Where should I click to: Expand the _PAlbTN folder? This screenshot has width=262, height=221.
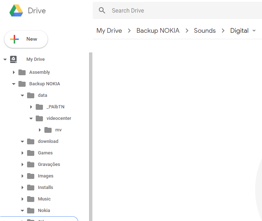pyautogui.click(x=31, y=107)
